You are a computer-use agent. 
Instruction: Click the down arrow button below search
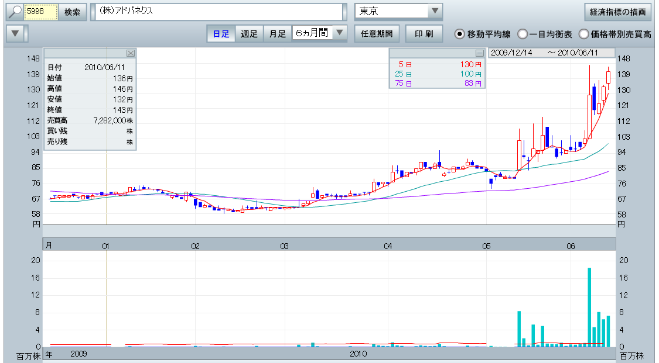[x=15, y=33]
